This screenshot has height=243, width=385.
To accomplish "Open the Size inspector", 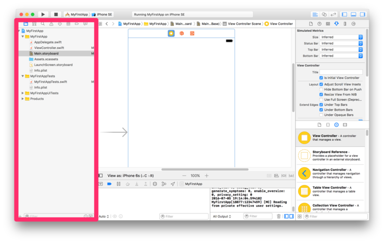I will click(x=345, y=24).
